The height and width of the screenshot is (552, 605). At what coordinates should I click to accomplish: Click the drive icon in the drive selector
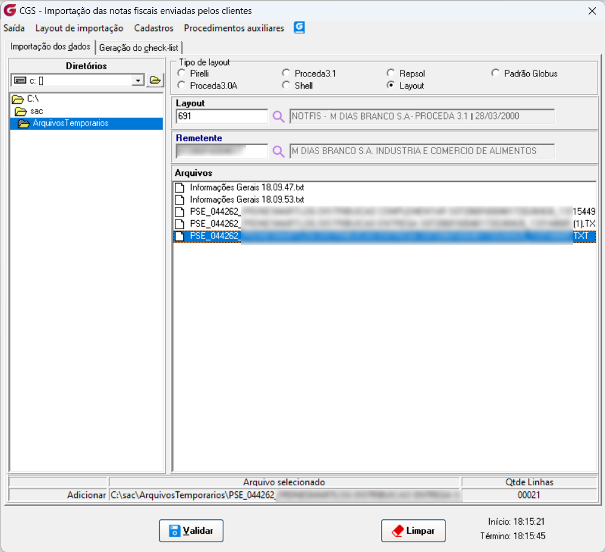(20, 80)
